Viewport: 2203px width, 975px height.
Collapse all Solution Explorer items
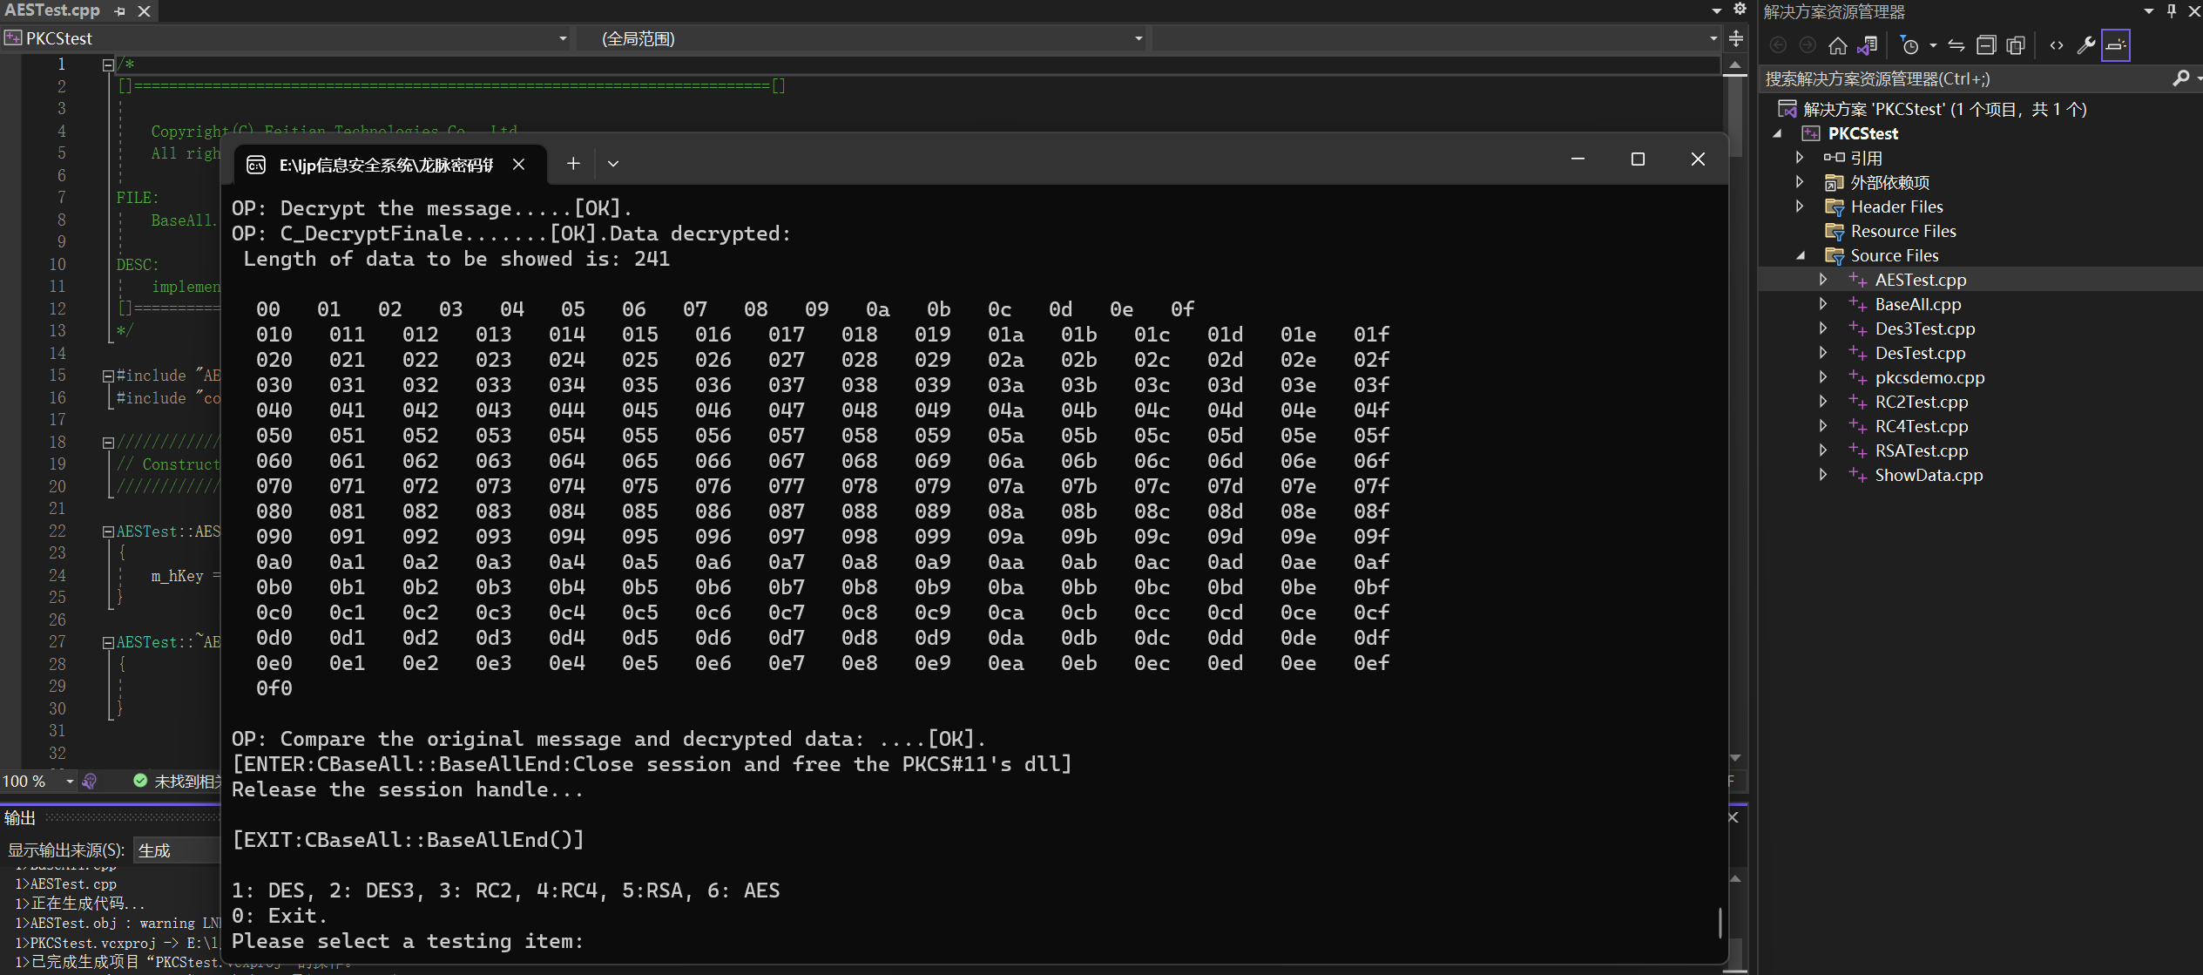point(1986,45)
